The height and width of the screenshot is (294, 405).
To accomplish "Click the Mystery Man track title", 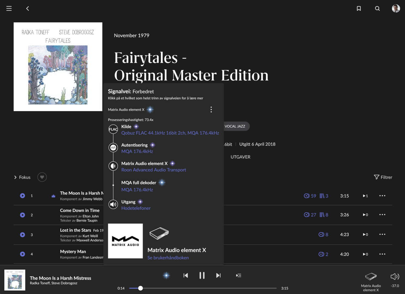I will pos(73,252).
